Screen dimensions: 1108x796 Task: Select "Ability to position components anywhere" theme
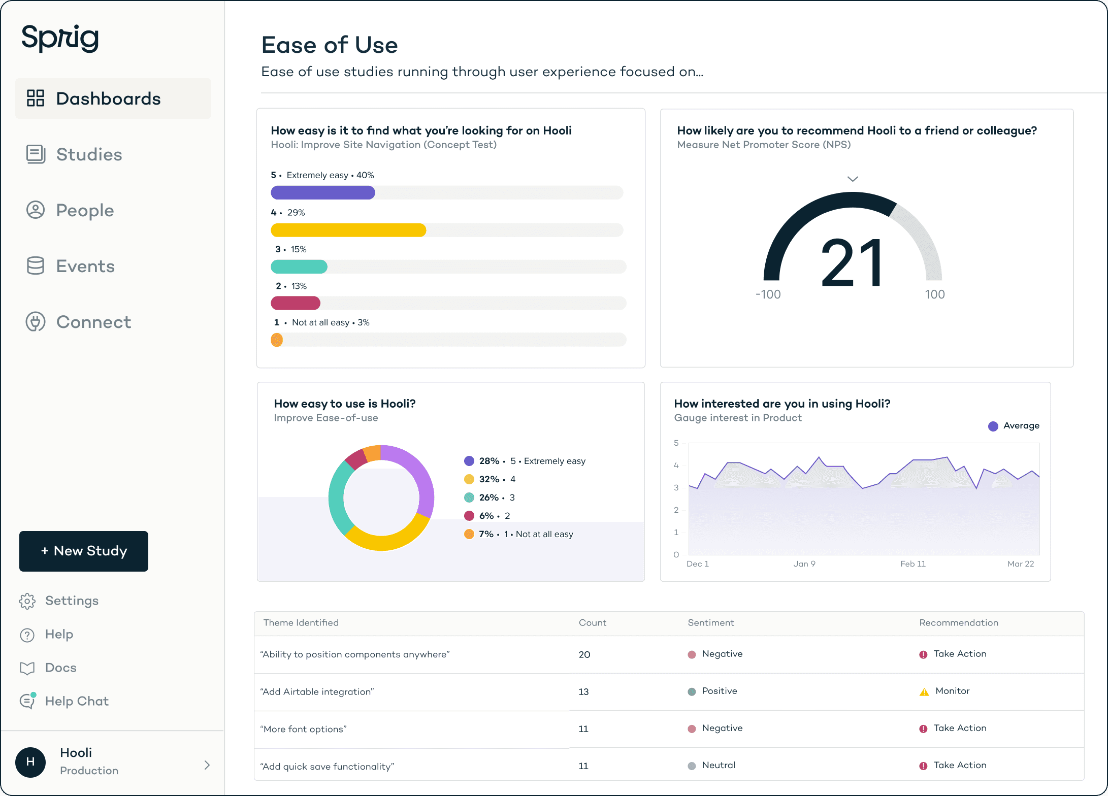(355, 654)
